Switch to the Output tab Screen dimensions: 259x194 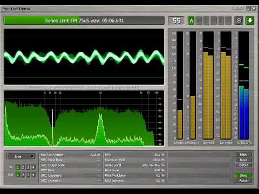[243, 165]
